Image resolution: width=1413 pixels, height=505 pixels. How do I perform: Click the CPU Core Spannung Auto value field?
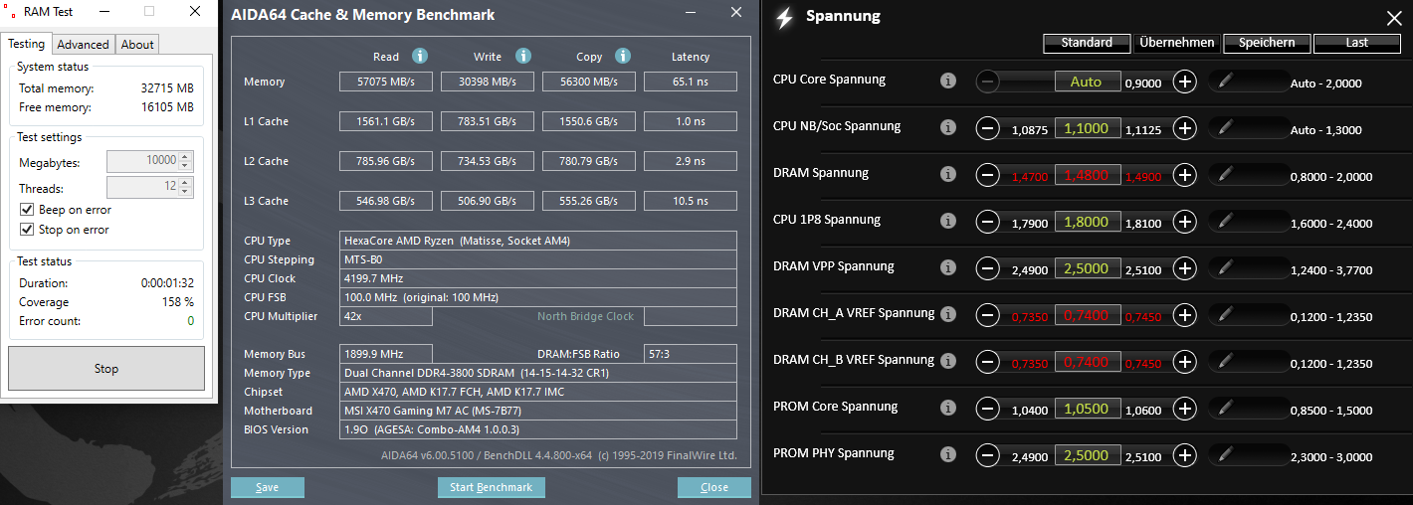1087,82
